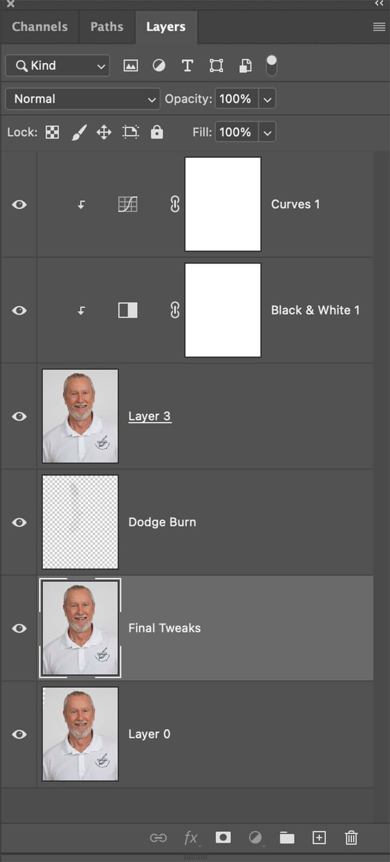390x862 pixels.
Task: Select the Layer 0 thumbnail
Action: pos(80,734)
